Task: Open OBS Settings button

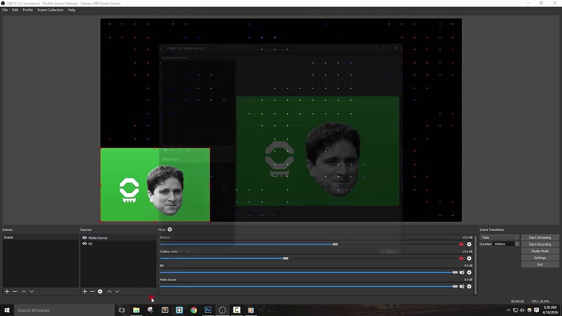Action: tap(540, 258)
